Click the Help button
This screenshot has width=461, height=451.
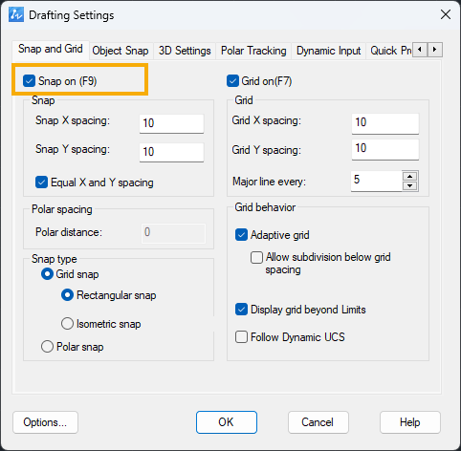410,422
